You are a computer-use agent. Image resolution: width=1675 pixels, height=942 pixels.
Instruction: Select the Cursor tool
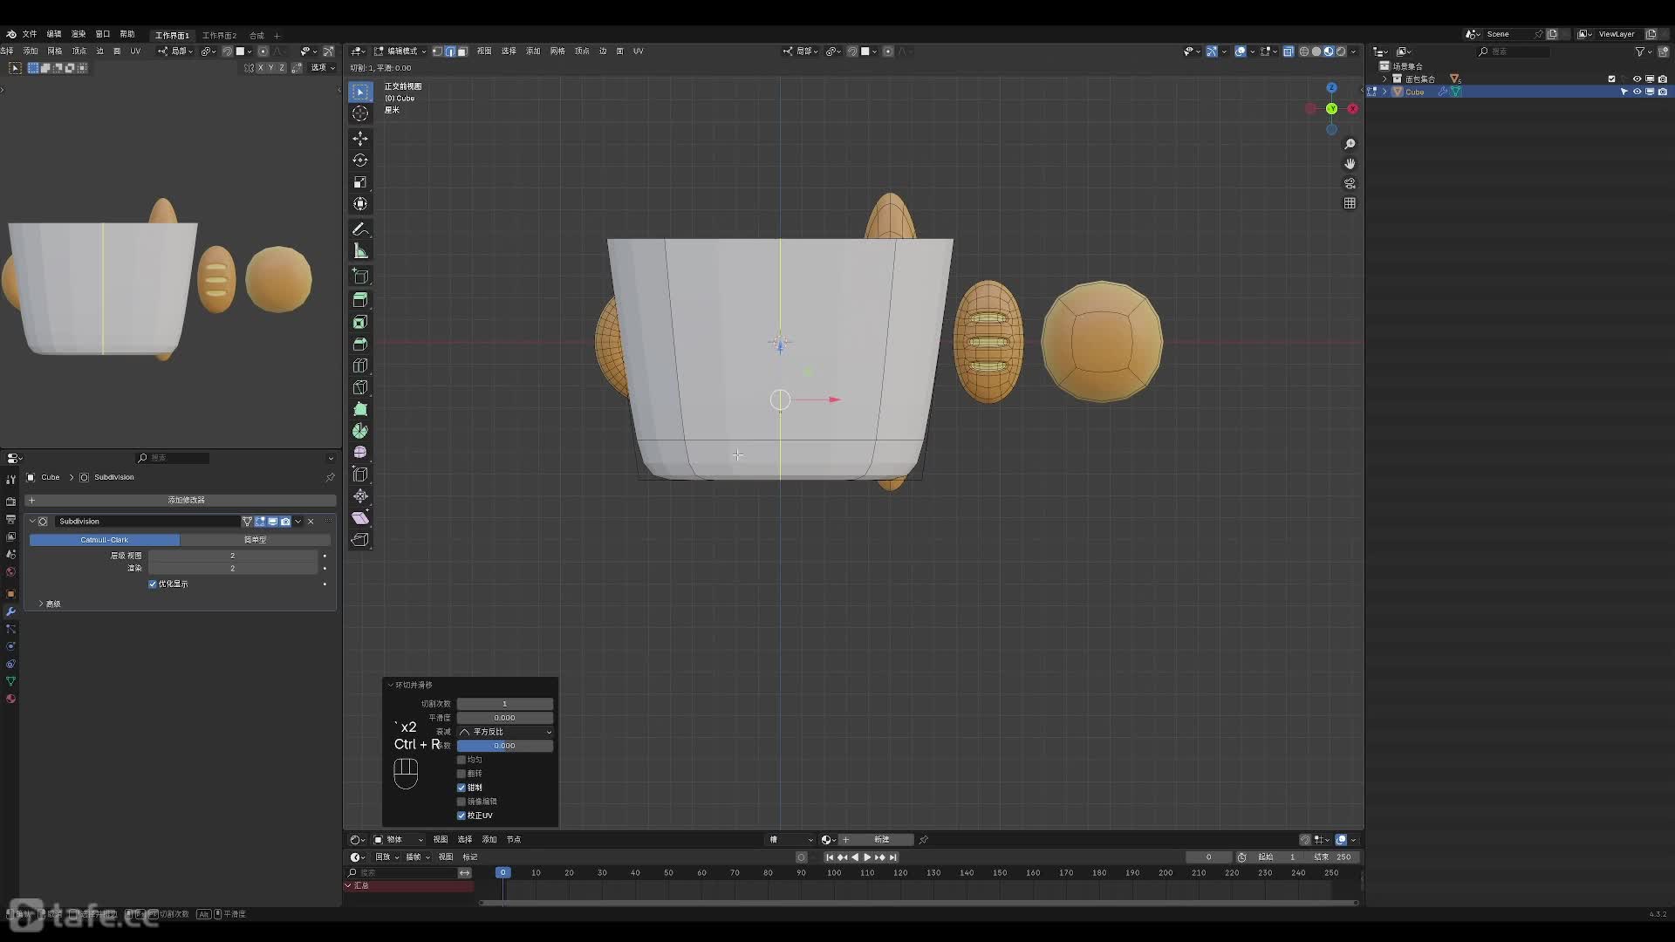coord(360,113)
